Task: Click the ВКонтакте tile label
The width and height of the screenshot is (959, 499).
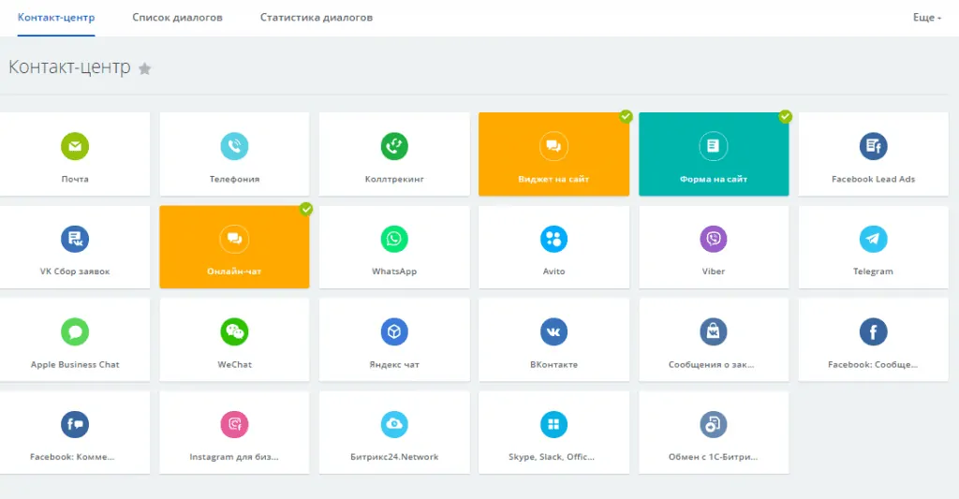Action: point(553,364)
